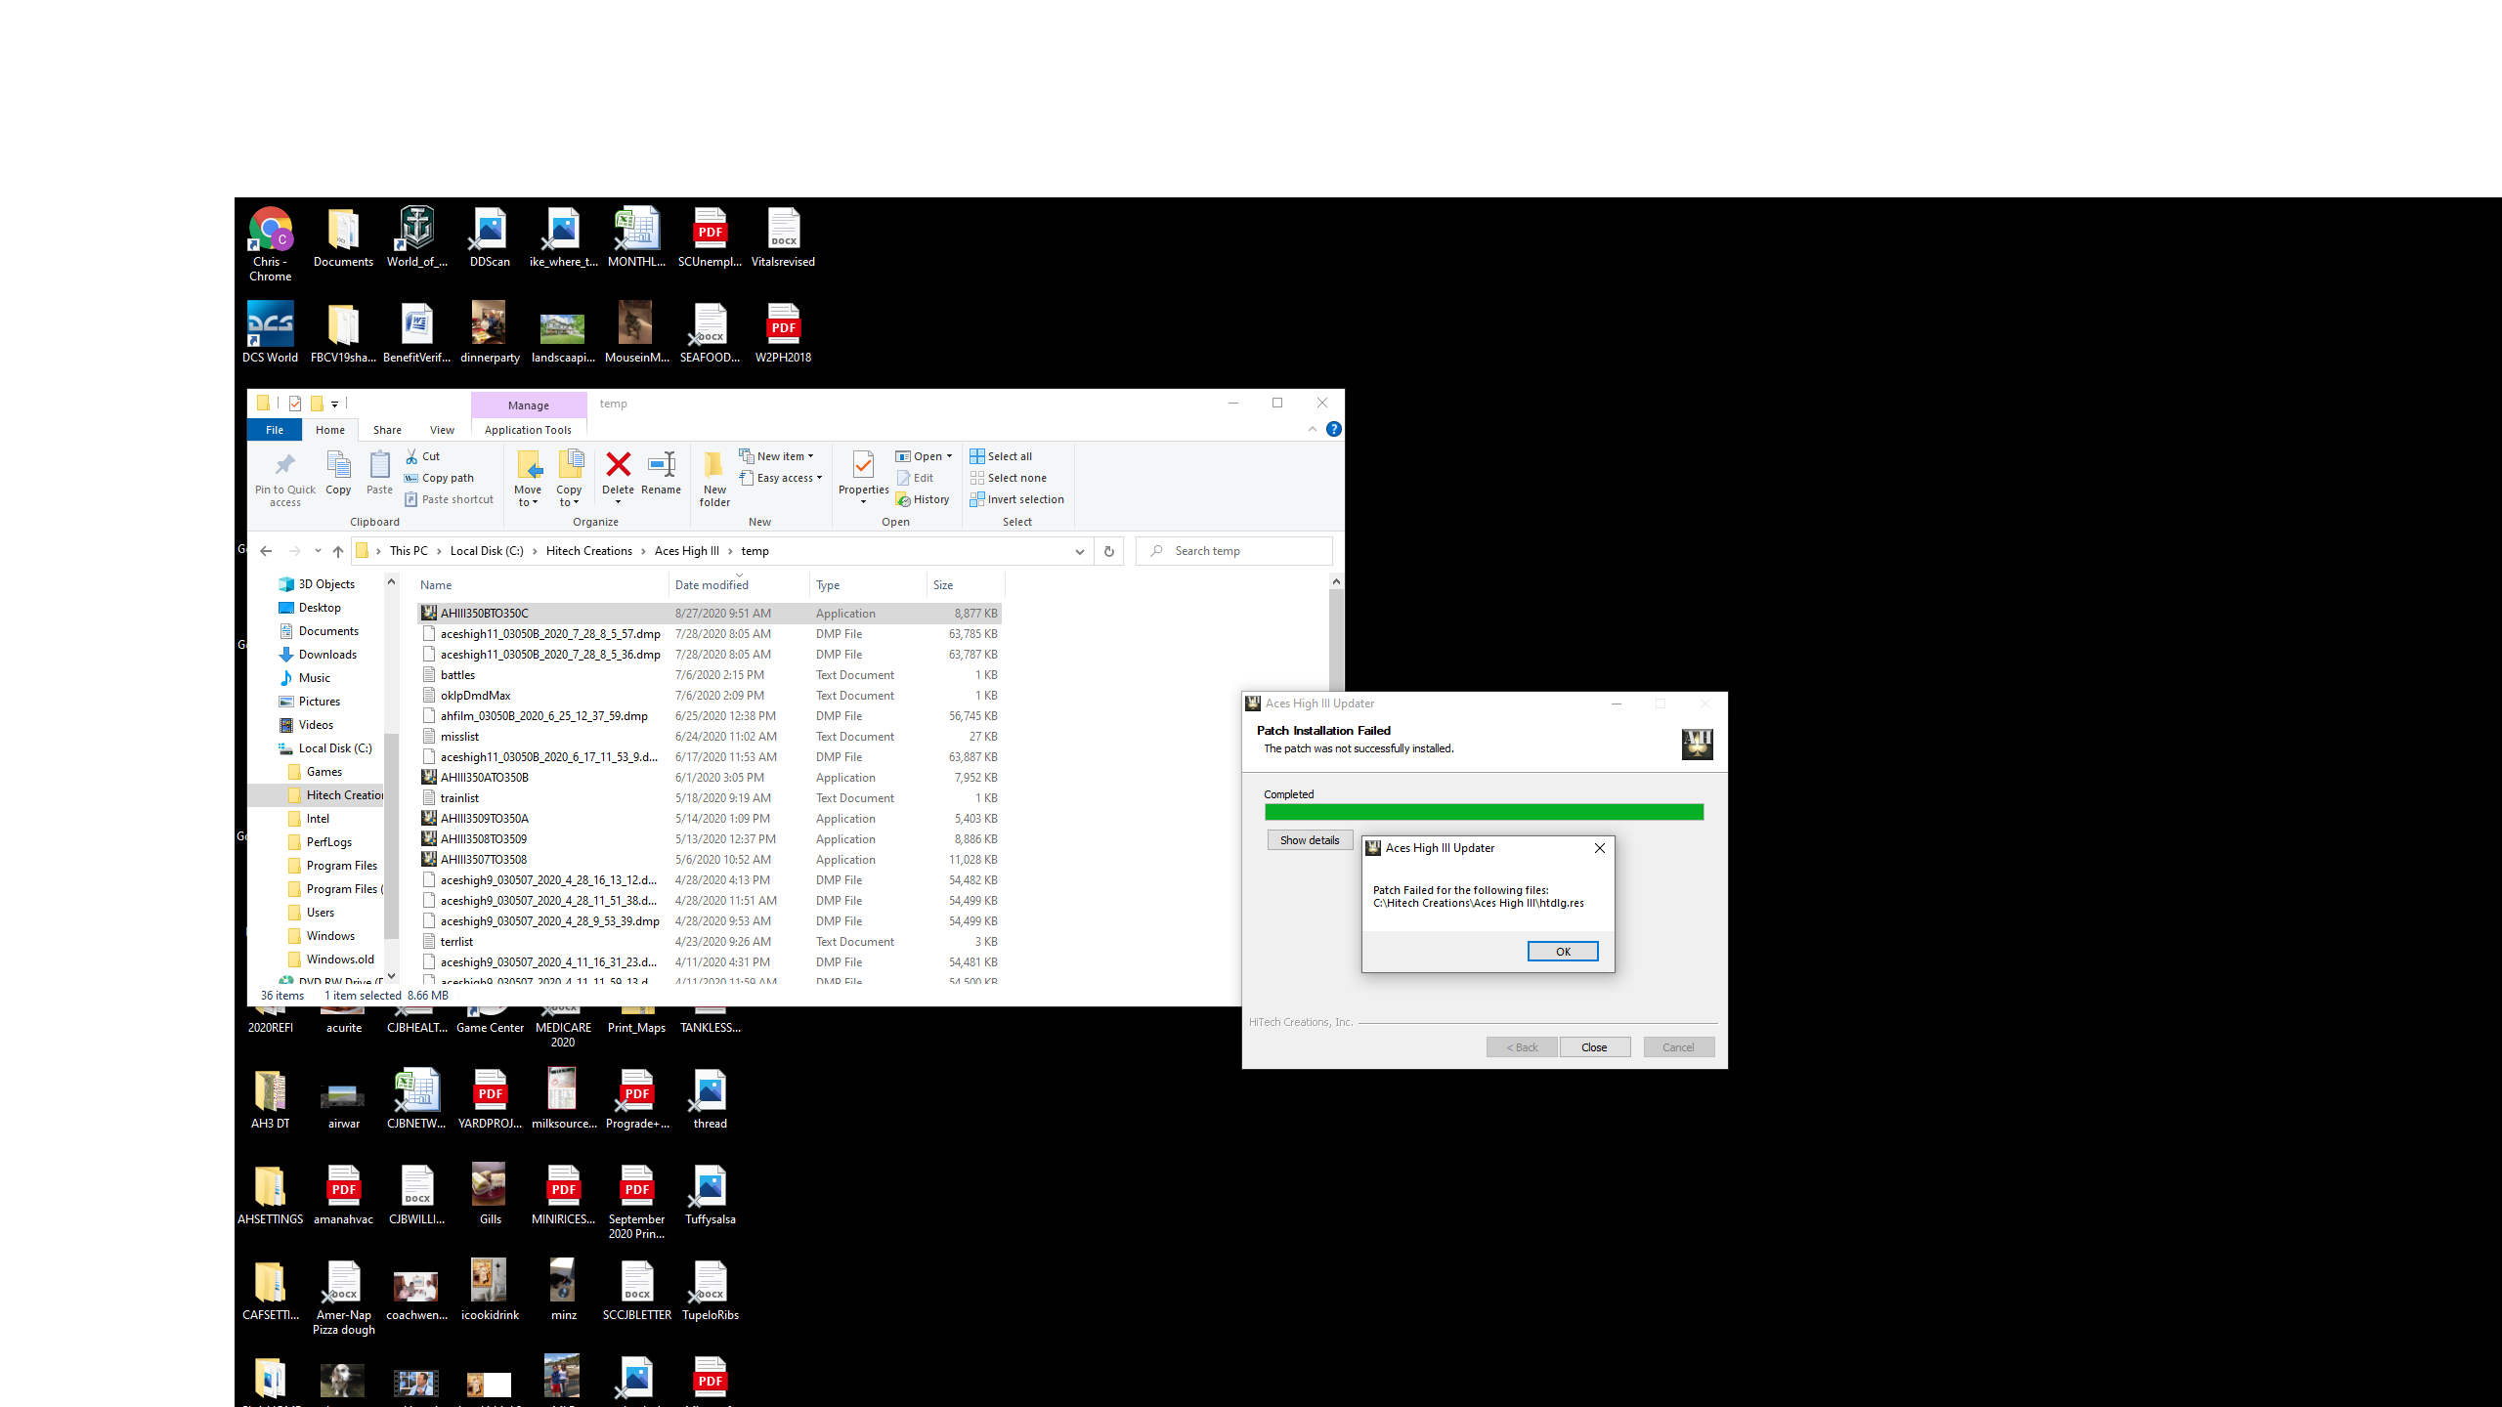Refresh the temp folder listing
This screenshot has height=1407, width=2502.
click(x=1108, y=551)
